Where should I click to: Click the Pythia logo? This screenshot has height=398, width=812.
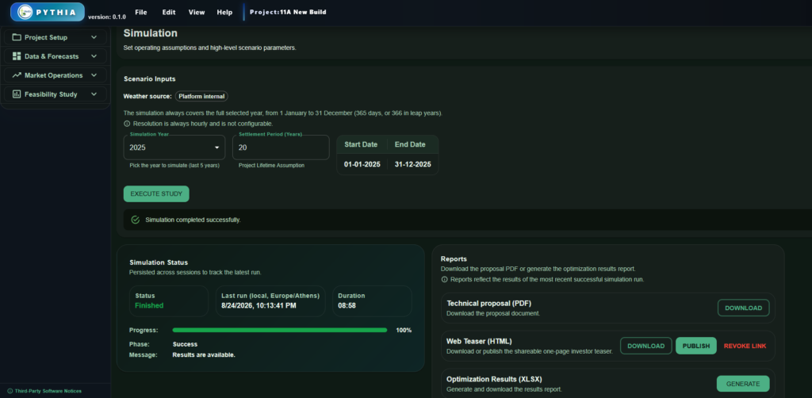click(47, 12)
